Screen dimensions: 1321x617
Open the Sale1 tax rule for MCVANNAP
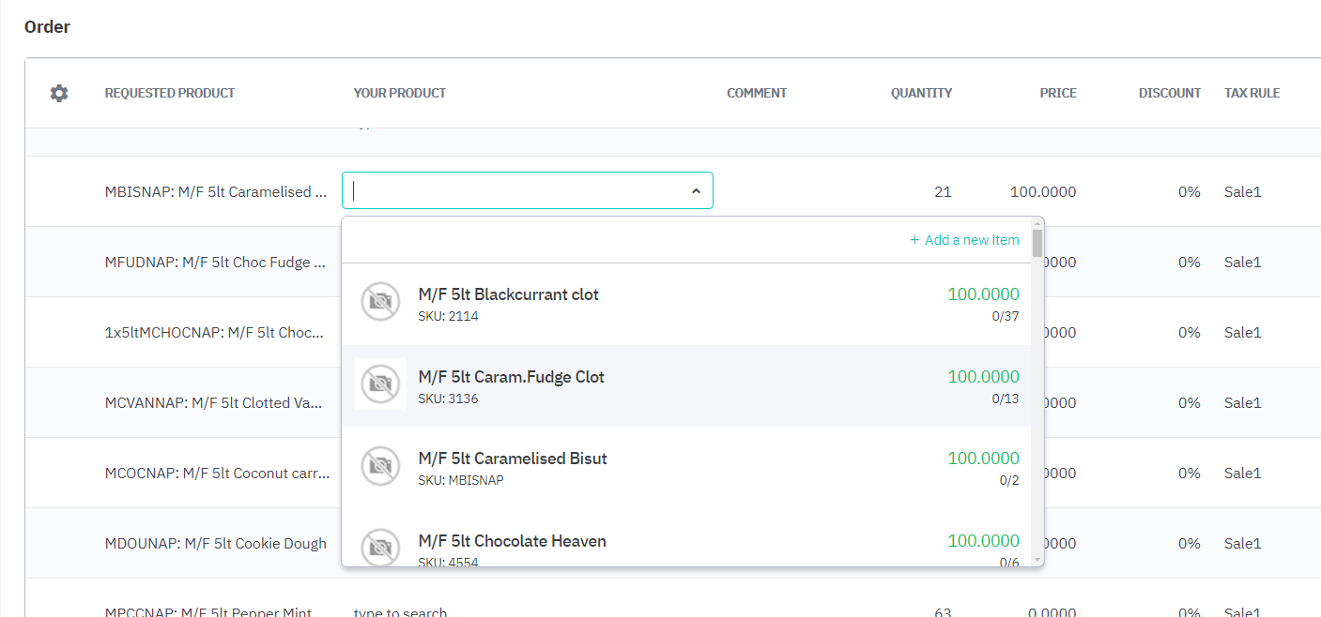click(1242, 403)
